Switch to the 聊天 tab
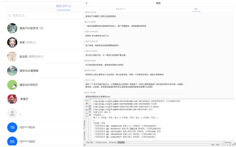This screenshot has width=236, height=147. [x=196, y=9]
